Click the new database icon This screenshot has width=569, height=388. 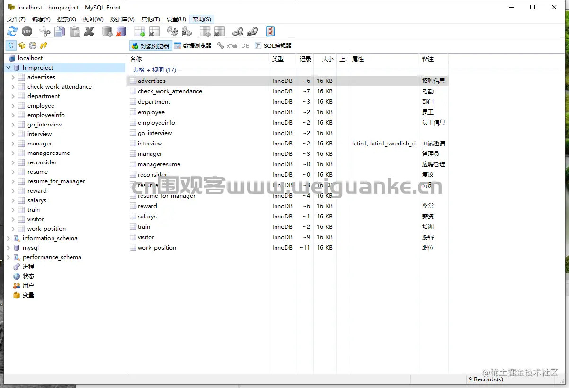(x=107, y=32)
